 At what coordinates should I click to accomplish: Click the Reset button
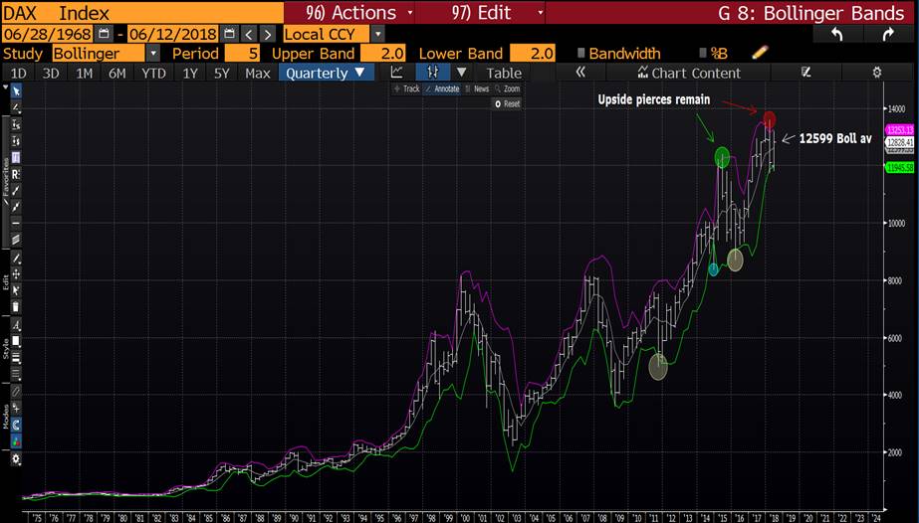[x=507, y=103]
